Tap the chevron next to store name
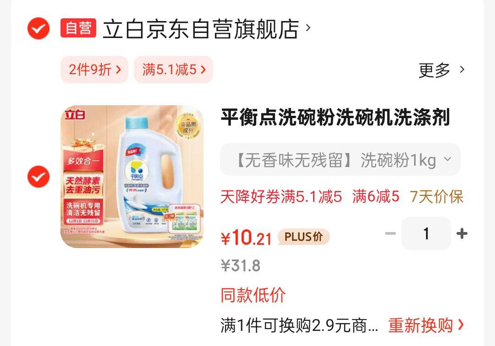Image resolution: width=495 pixels, height=346 pixels. [308, 28]
